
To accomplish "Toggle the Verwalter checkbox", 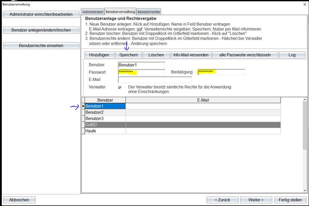I will [120, 87].
